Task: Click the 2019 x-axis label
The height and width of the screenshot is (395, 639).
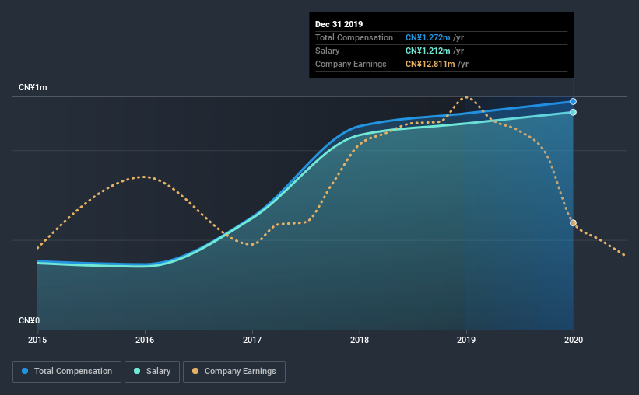Action: (x=466, y=340)
